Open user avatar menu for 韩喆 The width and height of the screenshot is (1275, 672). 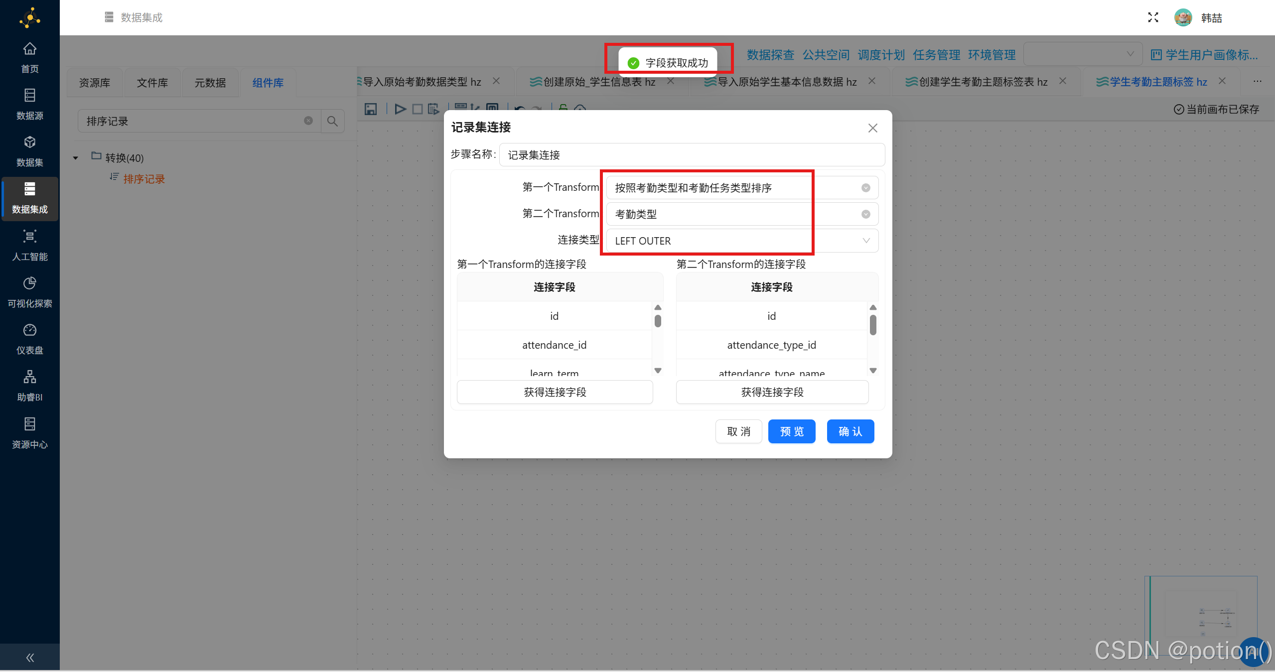click(x=1183, y=17)
